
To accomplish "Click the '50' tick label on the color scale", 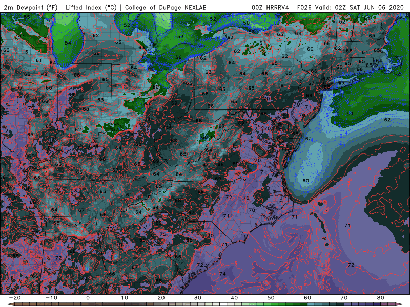I will click(x=271, y=298).
